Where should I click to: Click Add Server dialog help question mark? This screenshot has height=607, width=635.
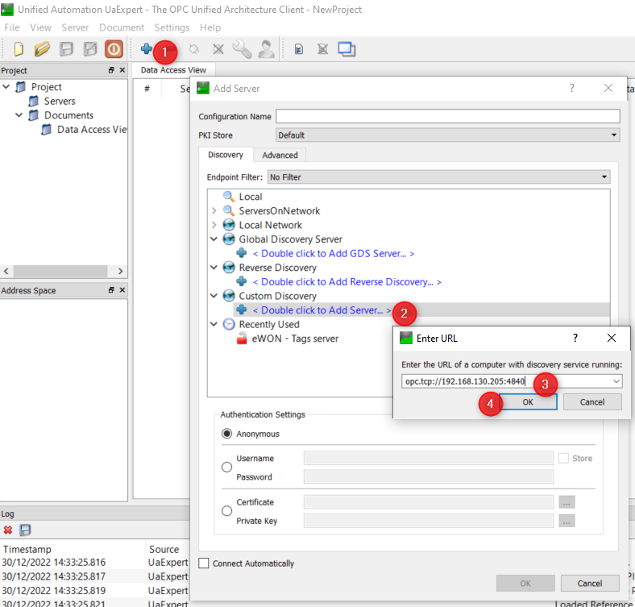tap(572, 88)
